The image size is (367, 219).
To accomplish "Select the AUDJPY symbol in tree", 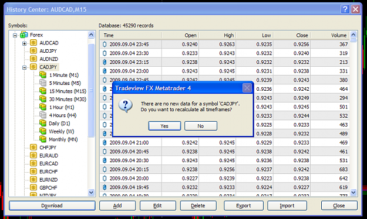I will (x=48, y=51).
